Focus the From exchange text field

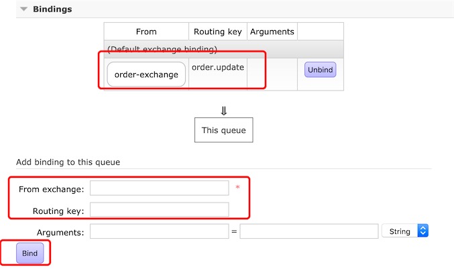coord(159,188)
